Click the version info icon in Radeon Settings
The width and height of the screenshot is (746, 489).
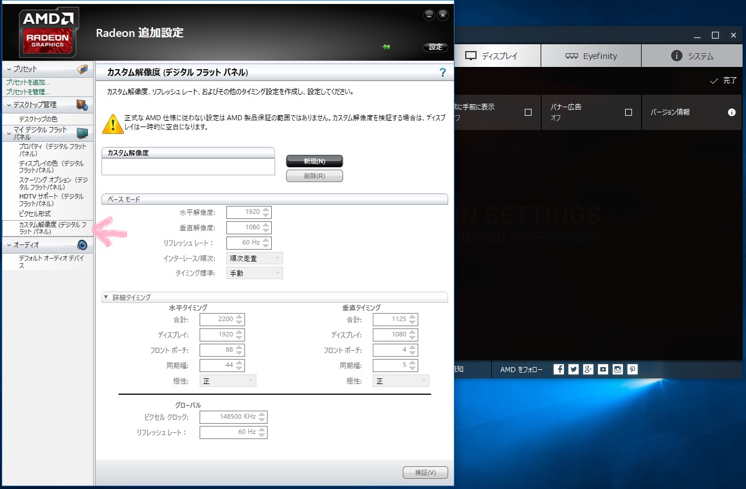click(x=731, y=112)
